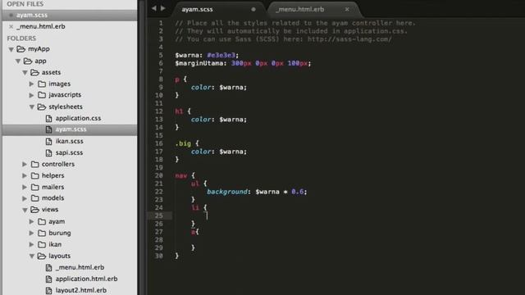This screenshot has width=525, height=295.
Task: Click unsaved dot on ayam.scss tab
Action: 253,9
